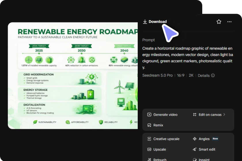Screen dimensions: 242x161
Task: Click the Generate video play icon
Action: 149,114
